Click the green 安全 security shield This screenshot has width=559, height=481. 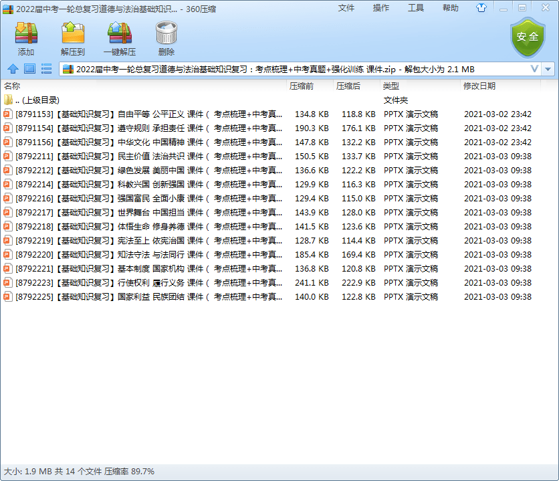pos(528,37)
